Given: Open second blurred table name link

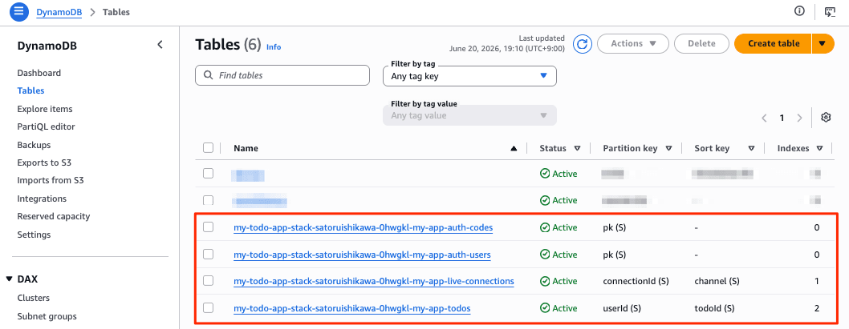Looking at the screenshot, I should pos(259,201).
